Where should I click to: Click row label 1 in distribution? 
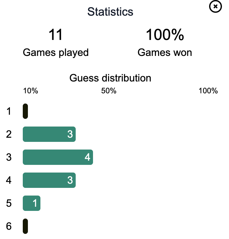(x=9, y=111)
